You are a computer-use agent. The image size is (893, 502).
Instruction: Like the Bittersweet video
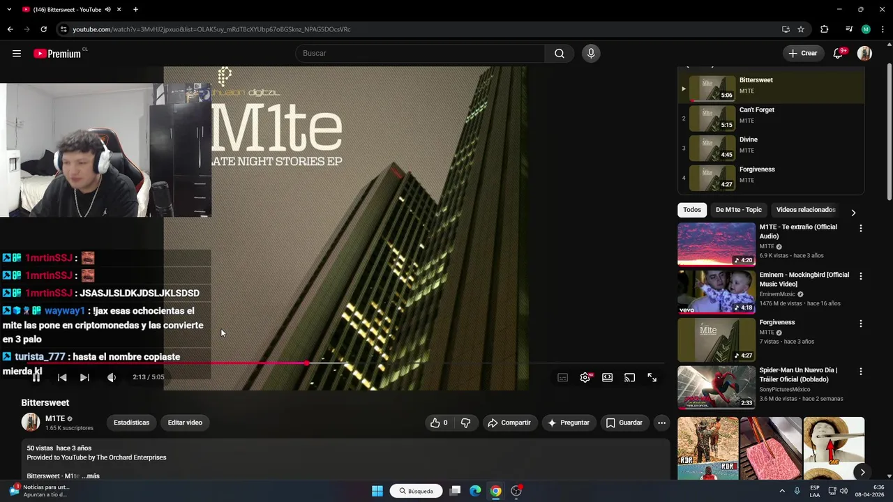click(x=439, y=423)
